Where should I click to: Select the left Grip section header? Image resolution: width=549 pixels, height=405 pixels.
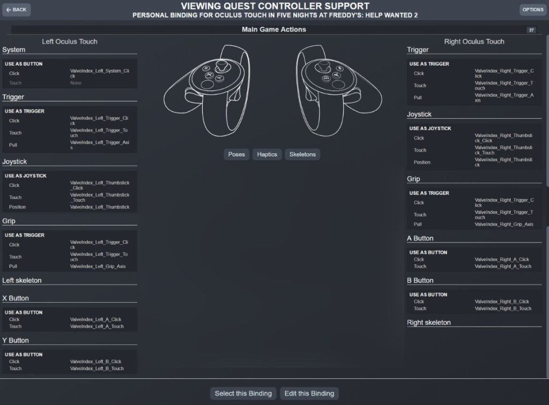[x=70, y=221]
